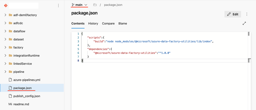Viewport: 256px width, 110px height.
Task: Click package.json in the breadcrumb path
Action: pyautogui.click(x=113, y=5)
